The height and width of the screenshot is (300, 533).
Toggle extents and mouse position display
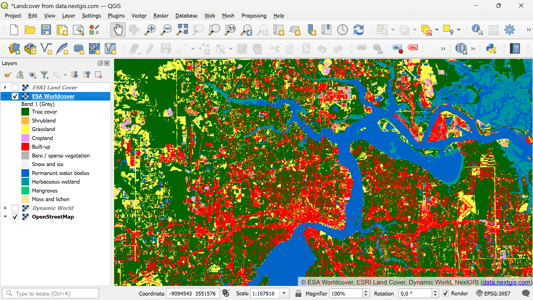click(226, 293)
